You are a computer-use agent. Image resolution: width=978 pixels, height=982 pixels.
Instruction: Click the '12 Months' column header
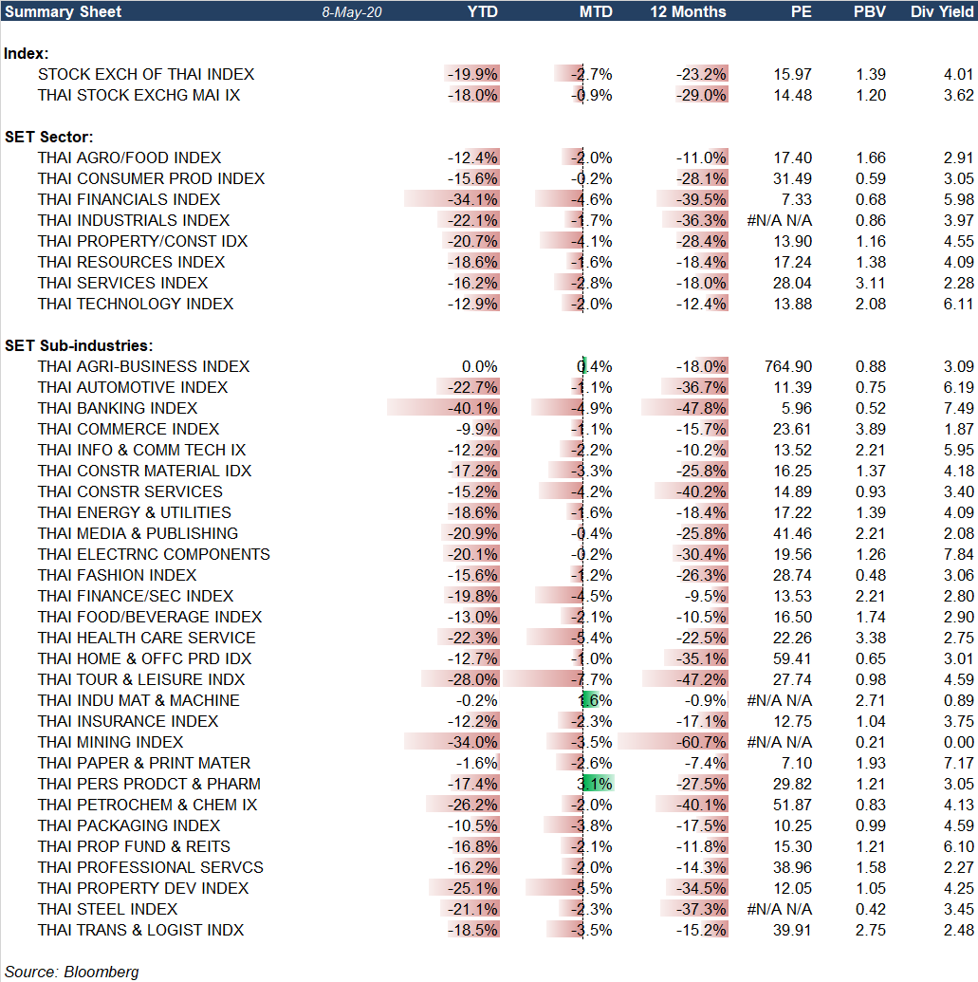click(688, 11)
